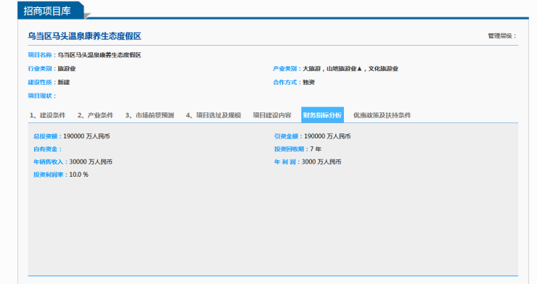Click the 投资利润率 label

click(x=50, y=175)
